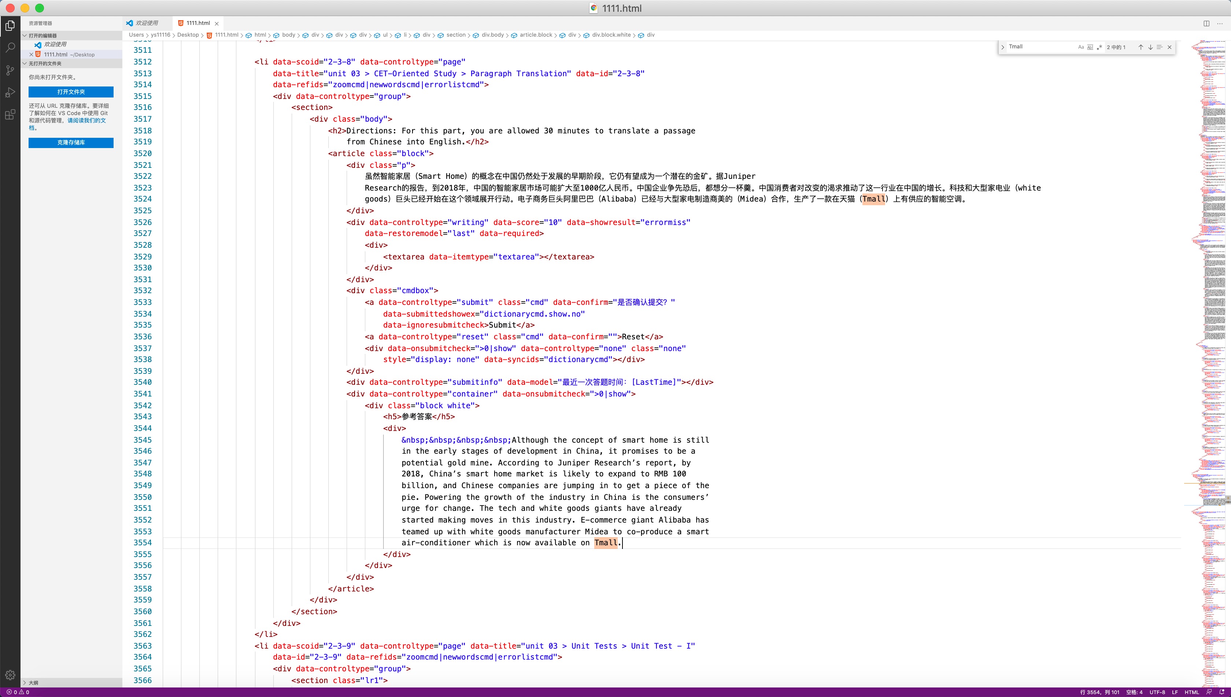Click the 克隆存储库 button
This screenshot has width=1231, height=697.
pyautogui.click(x=71, y=143)
